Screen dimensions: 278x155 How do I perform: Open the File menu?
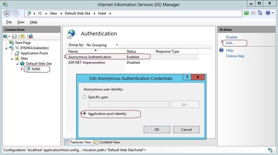click(x=9, y=22)
